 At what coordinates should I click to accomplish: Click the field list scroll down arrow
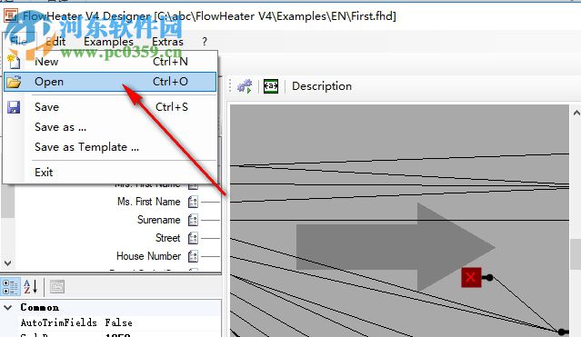pyautogui.click(x=8, y=263)
